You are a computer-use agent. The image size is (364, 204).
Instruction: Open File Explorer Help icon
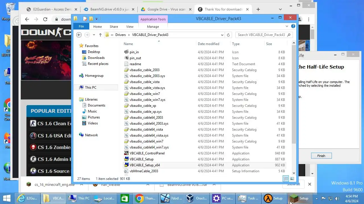(293, 26)
